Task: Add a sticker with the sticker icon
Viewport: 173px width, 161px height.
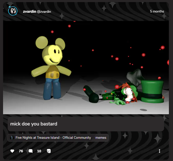Action: coord(49,151)
